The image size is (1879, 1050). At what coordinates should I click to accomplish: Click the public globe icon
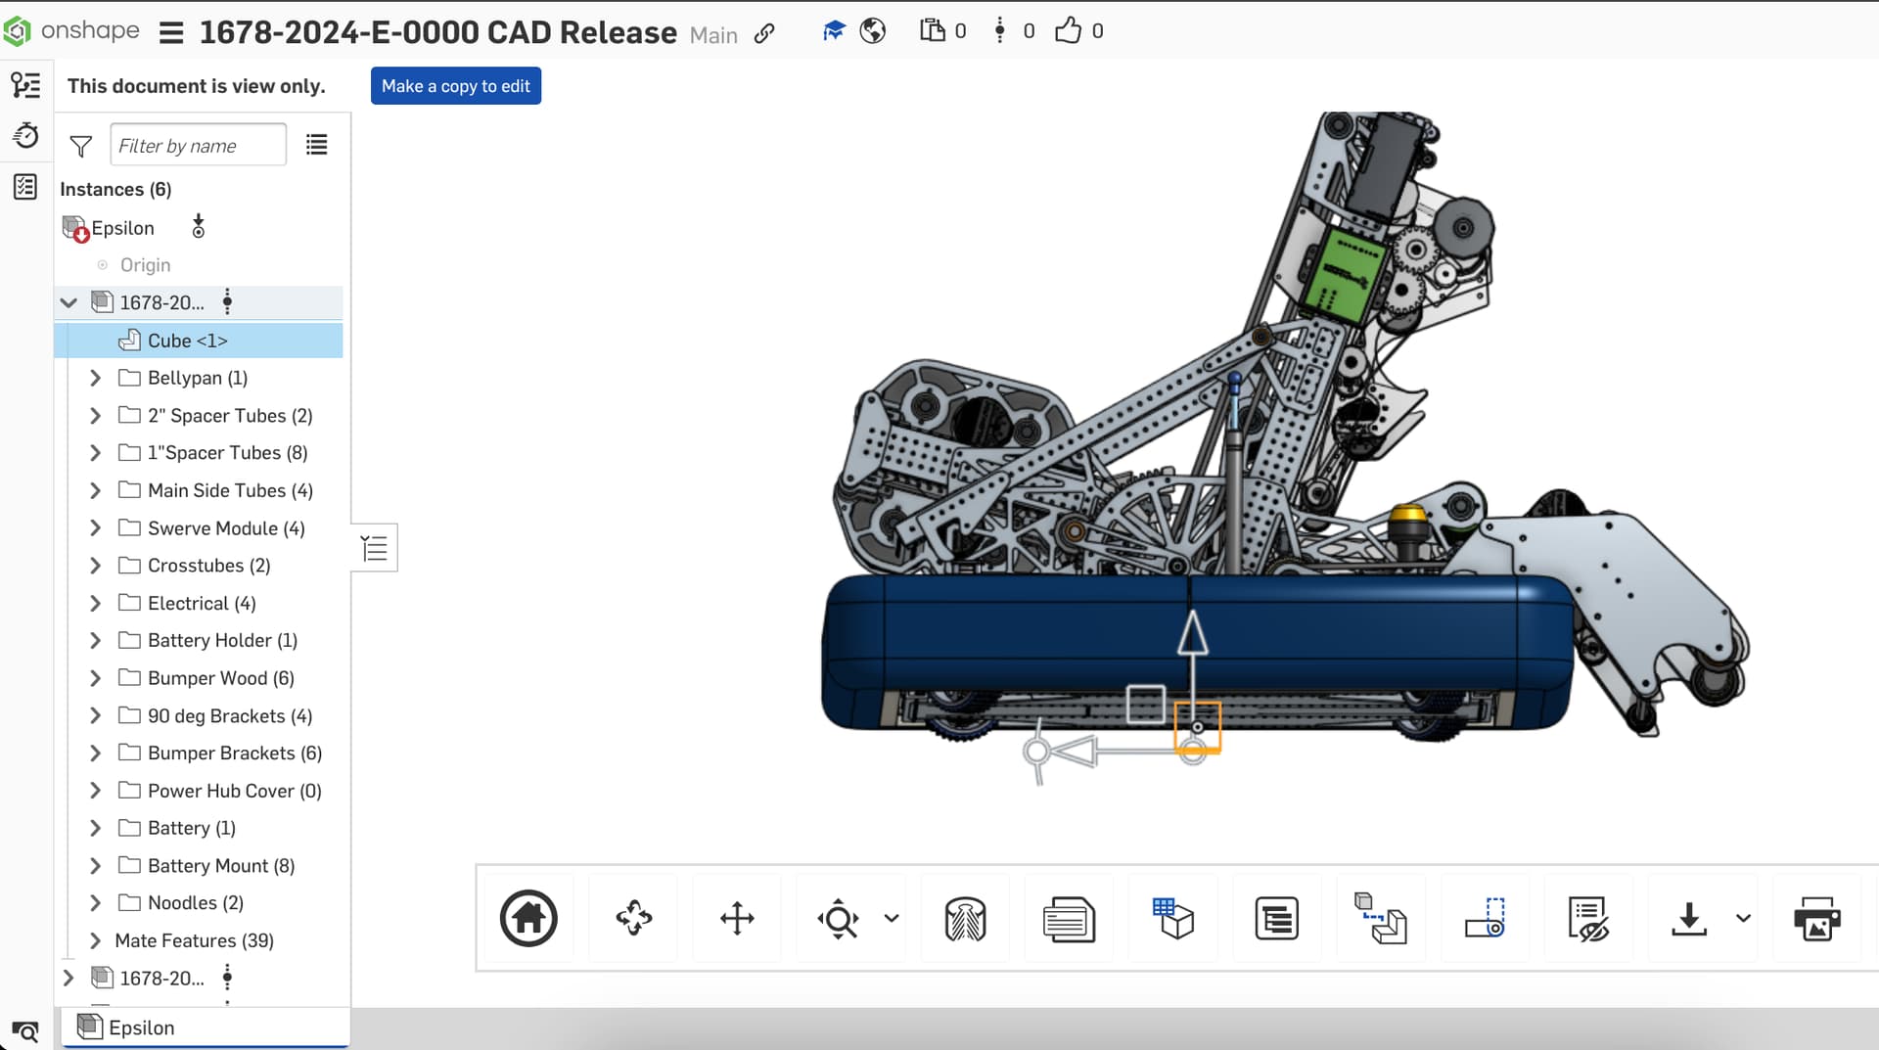click(x=873, y=31)
